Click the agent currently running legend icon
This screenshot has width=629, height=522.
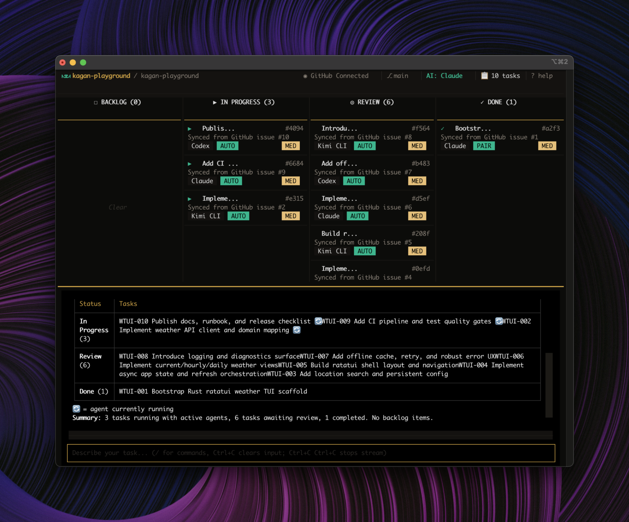77,409
